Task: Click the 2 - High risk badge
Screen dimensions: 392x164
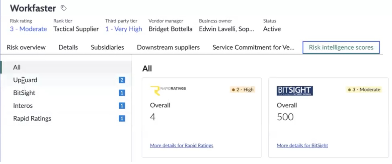Action: pos(243,90)
